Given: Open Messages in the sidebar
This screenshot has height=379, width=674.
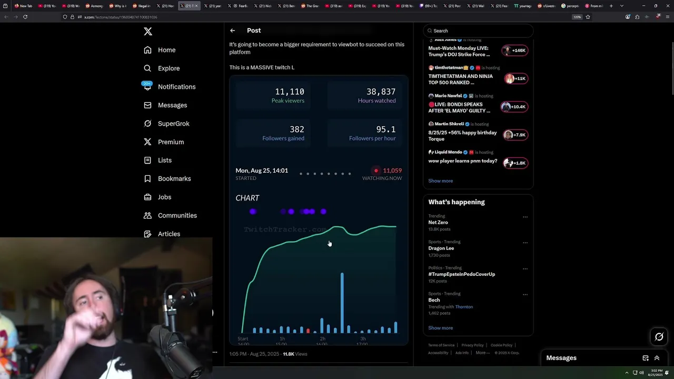Looking at the screenshot, I should coord(165,105).
